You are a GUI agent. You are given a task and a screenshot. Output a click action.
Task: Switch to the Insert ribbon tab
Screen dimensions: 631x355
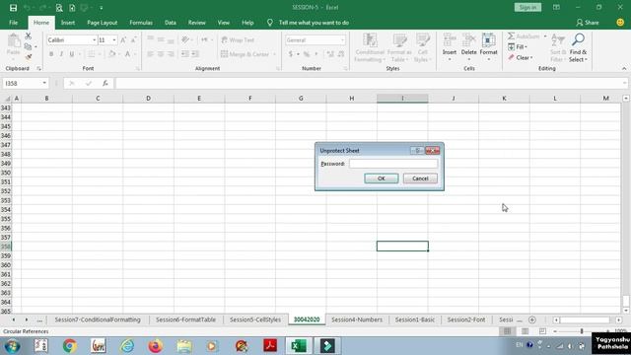click(68, 23)
